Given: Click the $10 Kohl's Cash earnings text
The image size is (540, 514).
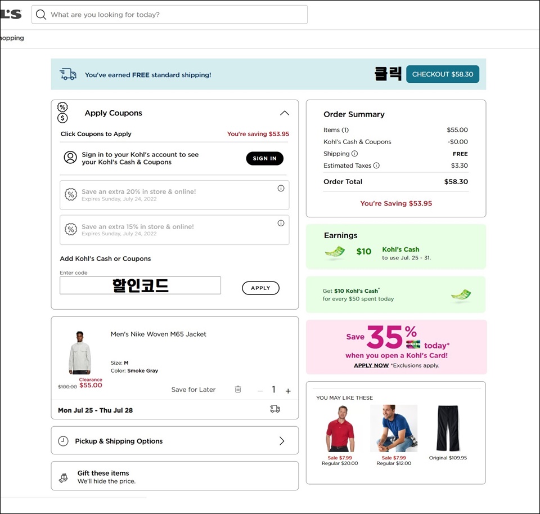Looking at the screenshot, I should coord(393,253).
